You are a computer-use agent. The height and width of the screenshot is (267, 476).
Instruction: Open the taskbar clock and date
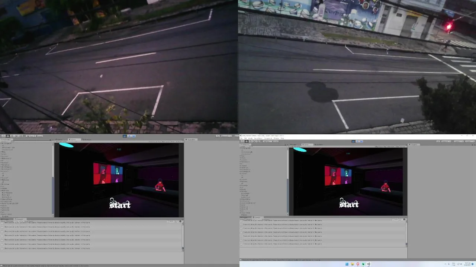point(468,264)
